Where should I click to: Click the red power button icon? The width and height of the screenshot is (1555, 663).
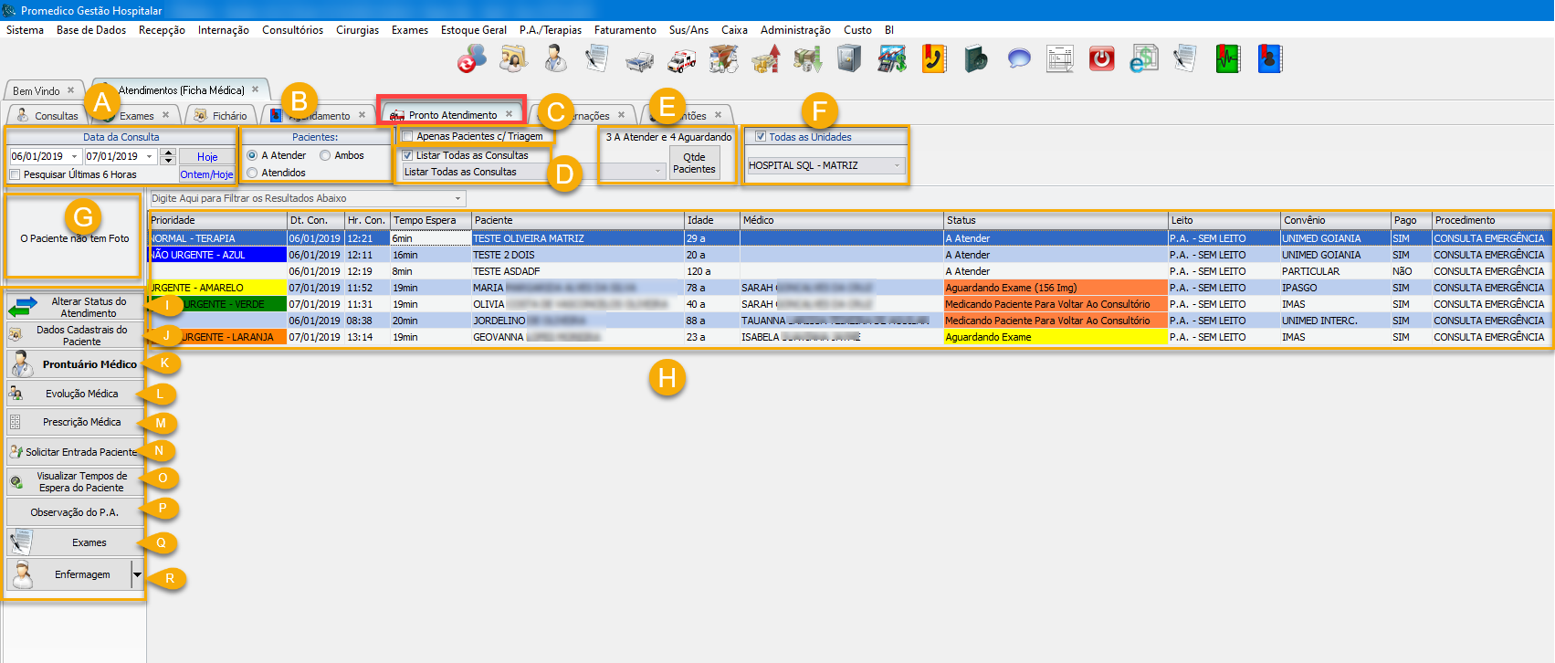1102,59
